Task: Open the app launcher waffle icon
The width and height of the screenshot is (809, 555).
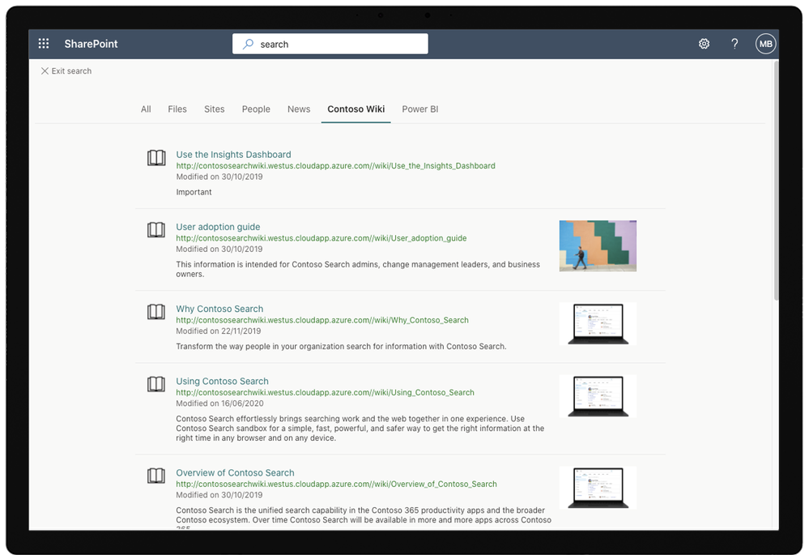Action: coord(44,44)
